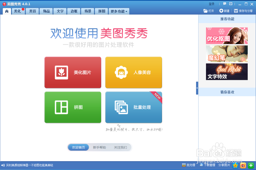Screen dimensions: 256x170
Task: Click 分享图片 in the status bar
Action: click(x=224, y=165)
